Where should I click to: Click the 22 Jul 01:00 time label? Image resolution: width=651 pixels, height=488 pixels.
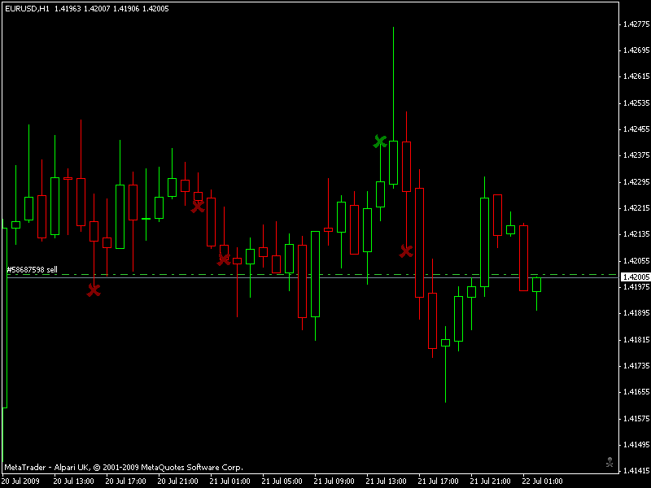(x=542, y=481)
